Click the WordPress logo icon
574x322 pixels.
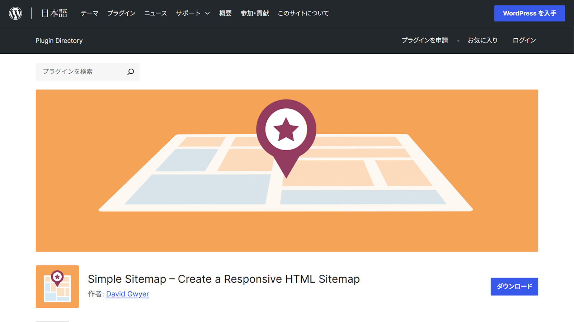[15, 13]
